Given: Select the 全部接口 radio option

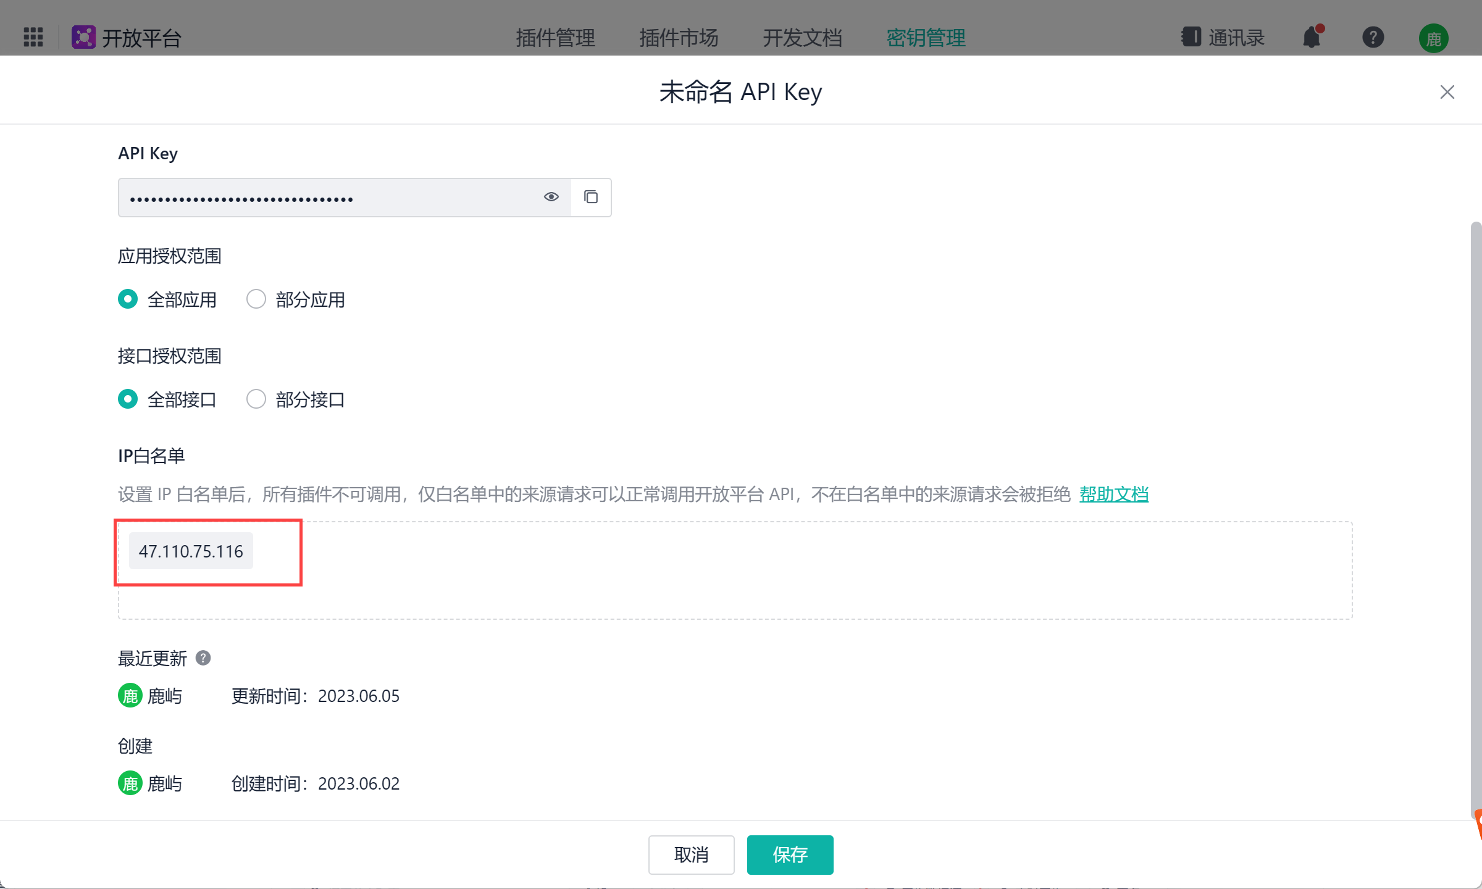Looking at the screenshot, I should [128, 399].
